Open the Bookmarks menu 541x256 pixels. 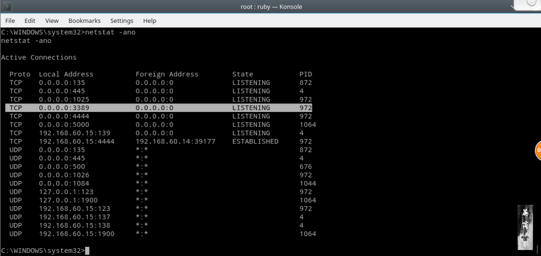tap(85, 21)
